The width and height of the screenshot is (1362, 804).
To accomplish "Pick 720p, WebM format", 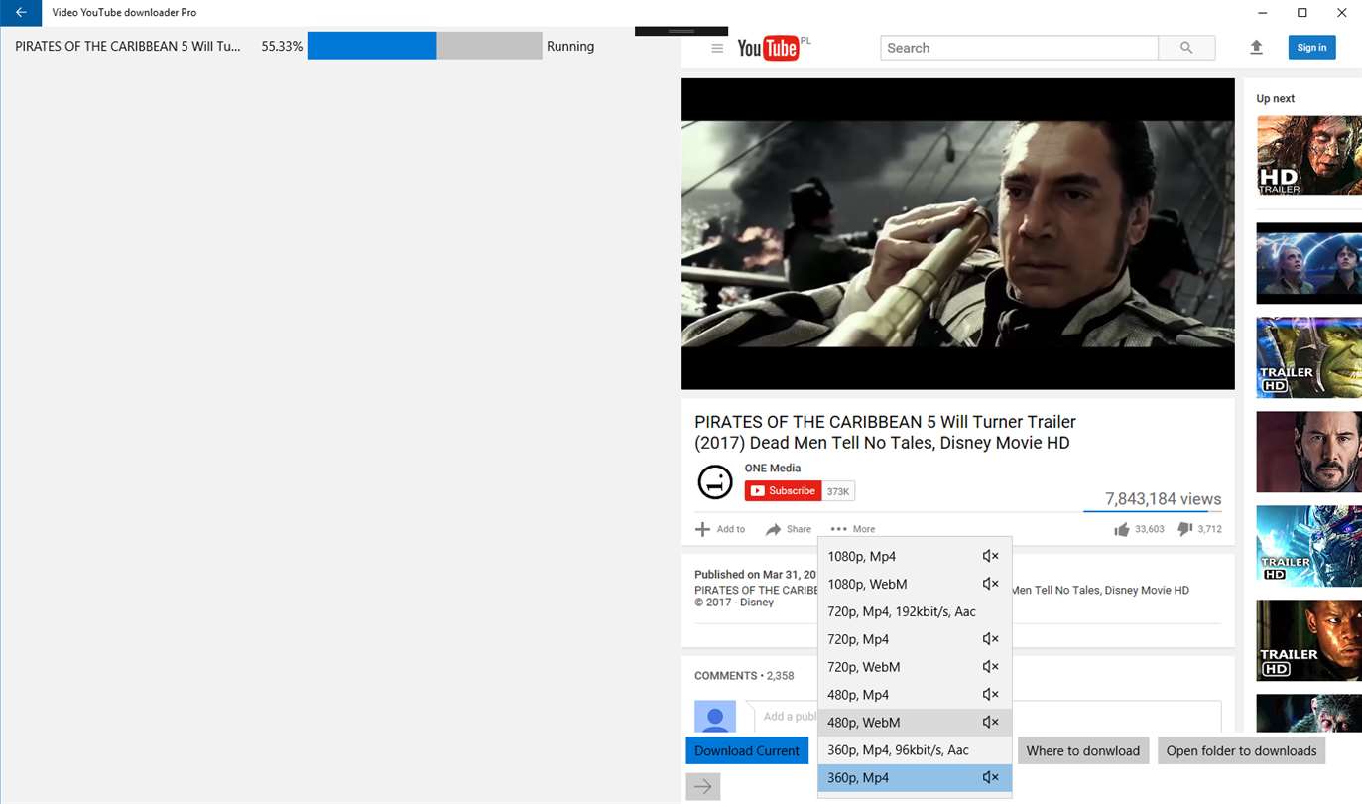I will coord(915,667).
